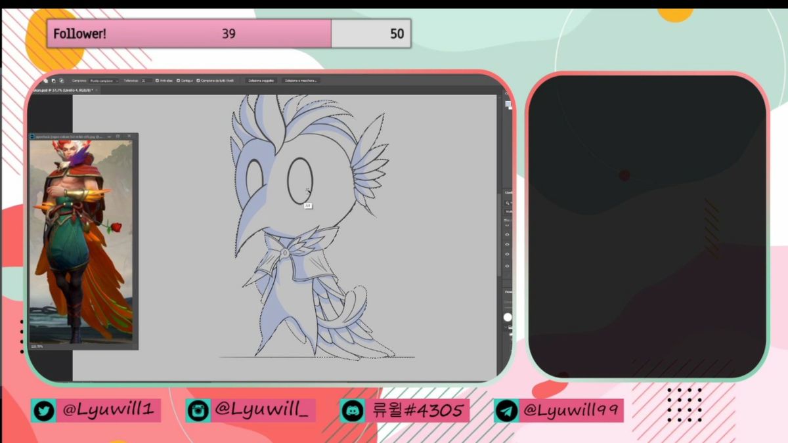Click the reference character image

click(x=80, y=242)
